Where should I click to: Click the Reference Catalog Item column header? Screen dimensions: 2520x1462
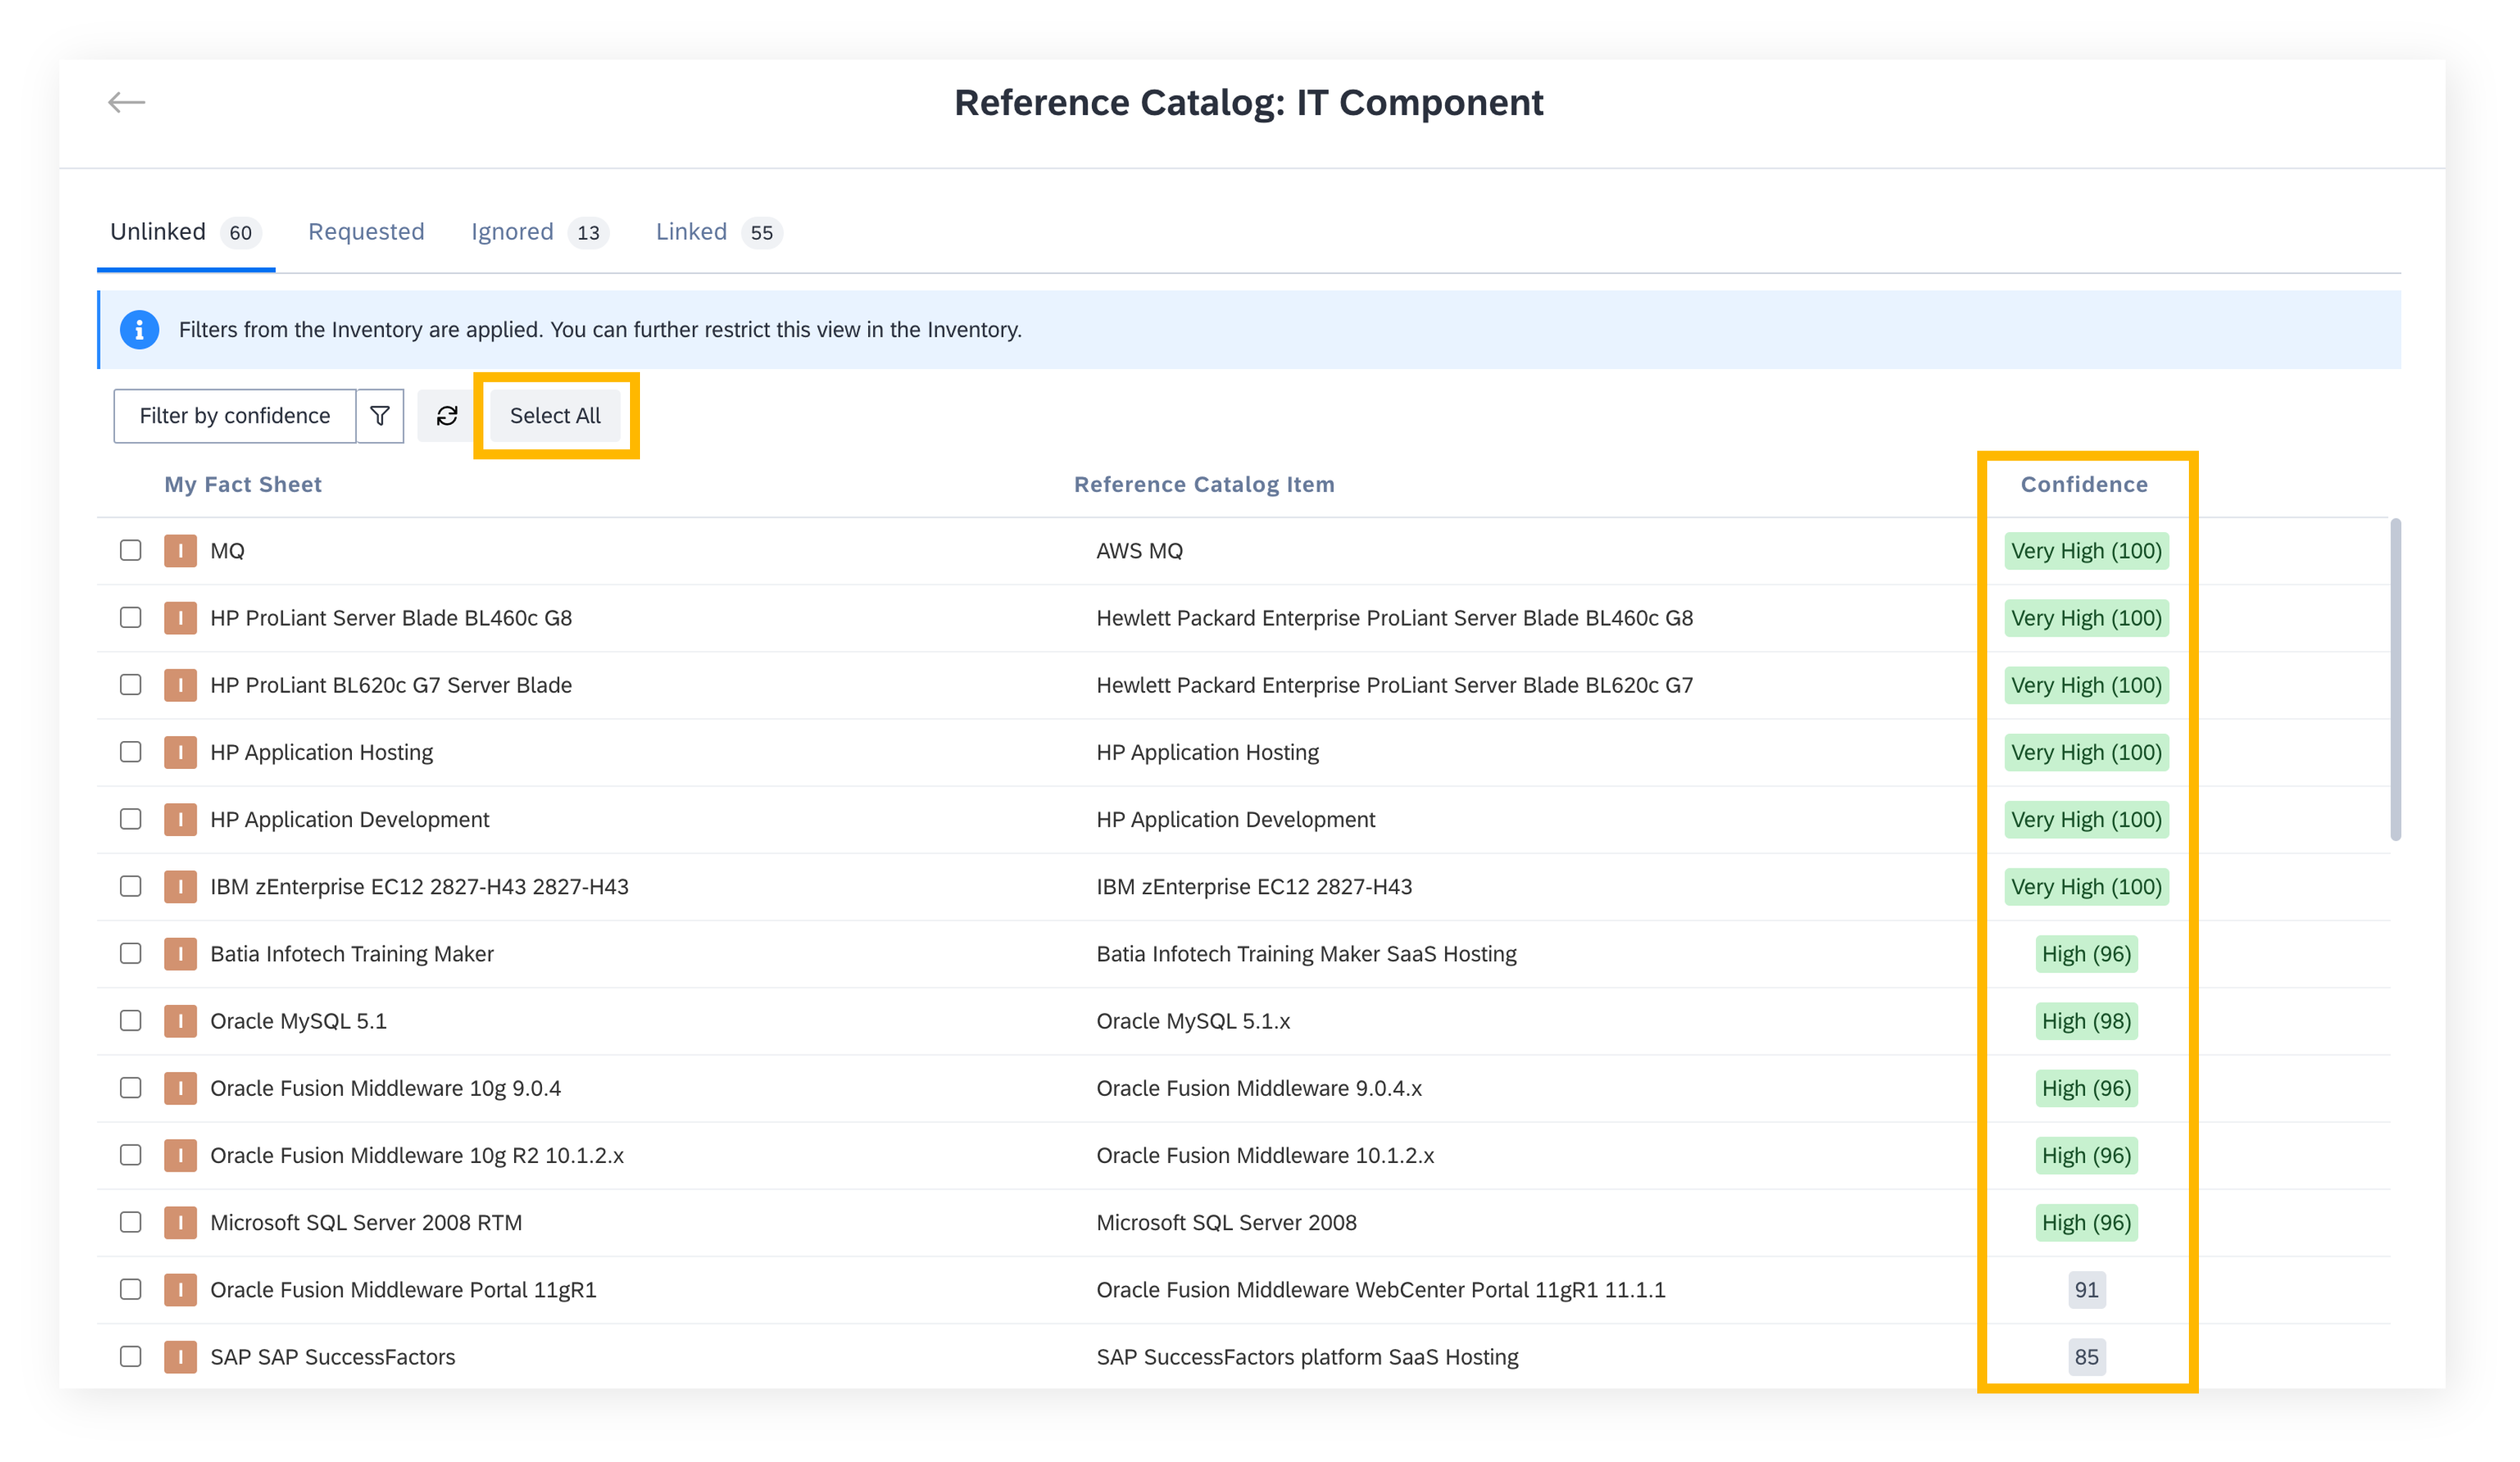[x=1204, y=485]
